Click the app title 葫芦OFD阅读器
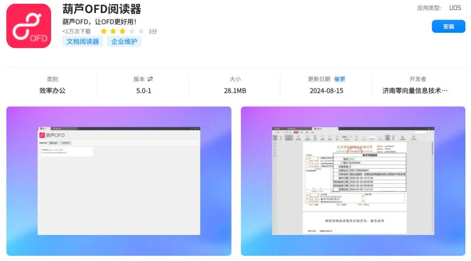 (102, 9)
